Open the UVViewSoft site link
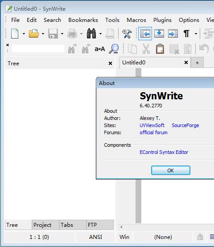Image resolution: width=214 pixels, height=247 pixels. click(152, 125)
